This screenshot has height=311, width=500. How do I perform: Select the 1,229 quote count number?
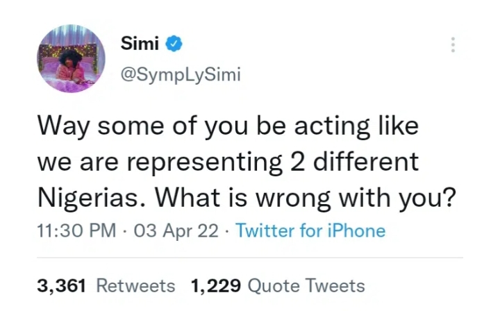(215, 285)
